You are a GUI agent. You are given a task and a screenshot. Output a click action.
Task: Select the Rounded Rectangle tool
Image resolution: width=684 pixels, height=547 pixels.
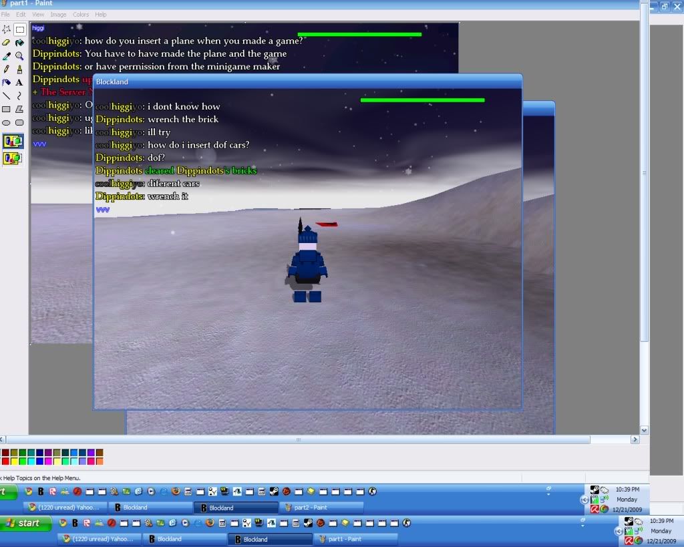[x=19, y=123]
